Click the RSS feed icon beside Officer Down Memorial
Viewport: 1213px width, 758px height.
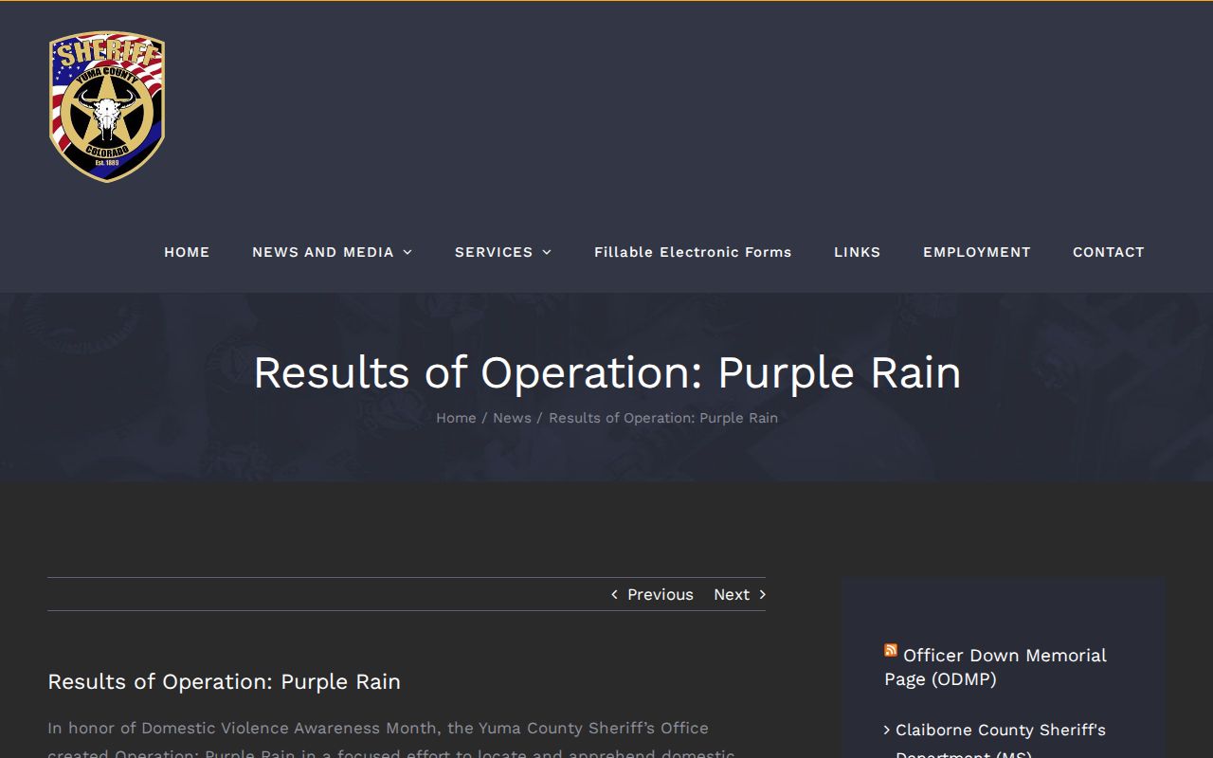pyautogui.click(x=891, y=650)
